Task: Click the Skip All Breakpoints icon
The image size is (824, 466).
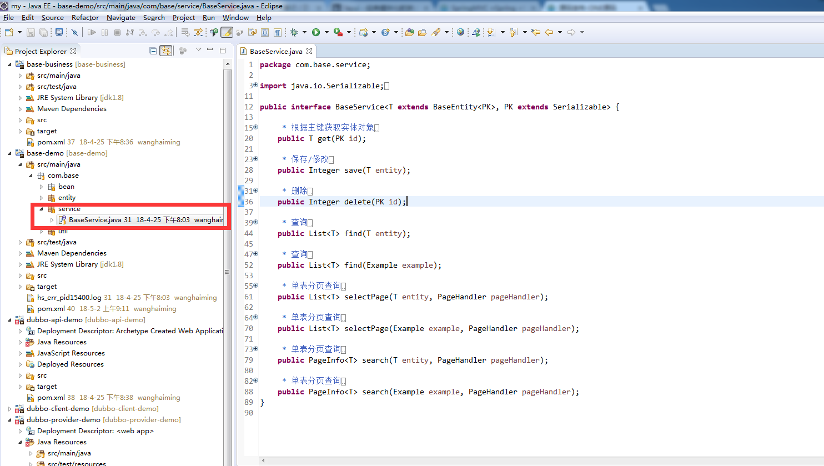Action: tap(74, 32)
